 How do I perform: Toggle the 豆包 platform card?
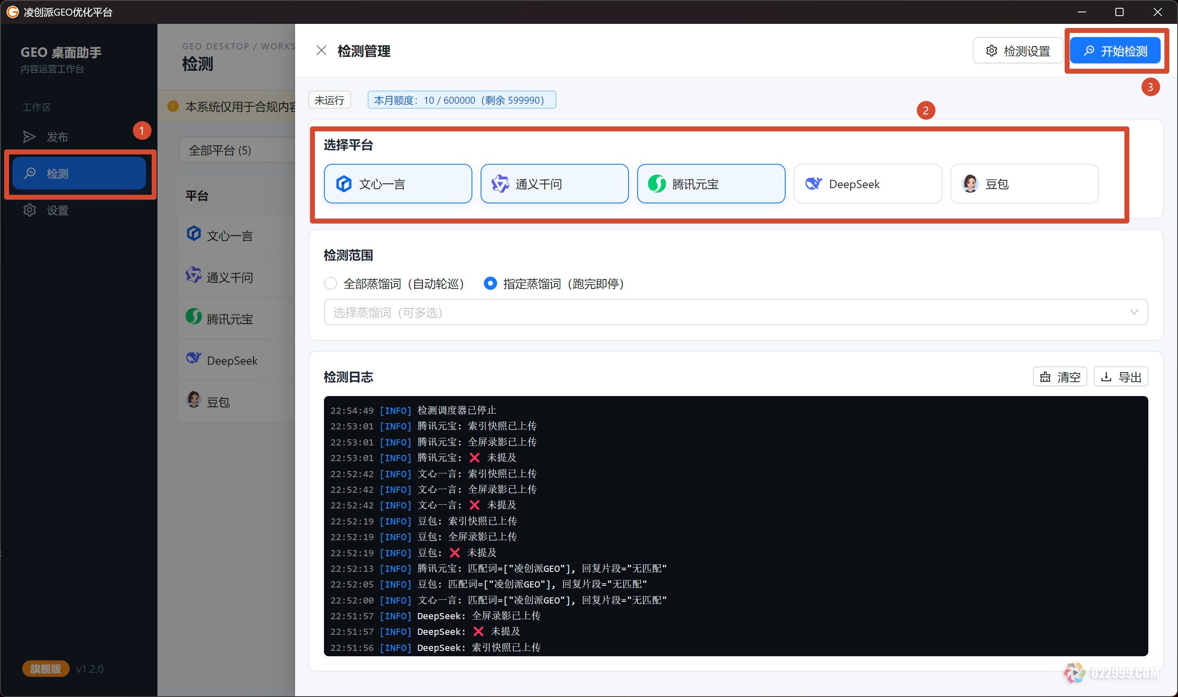point(1024,184)
